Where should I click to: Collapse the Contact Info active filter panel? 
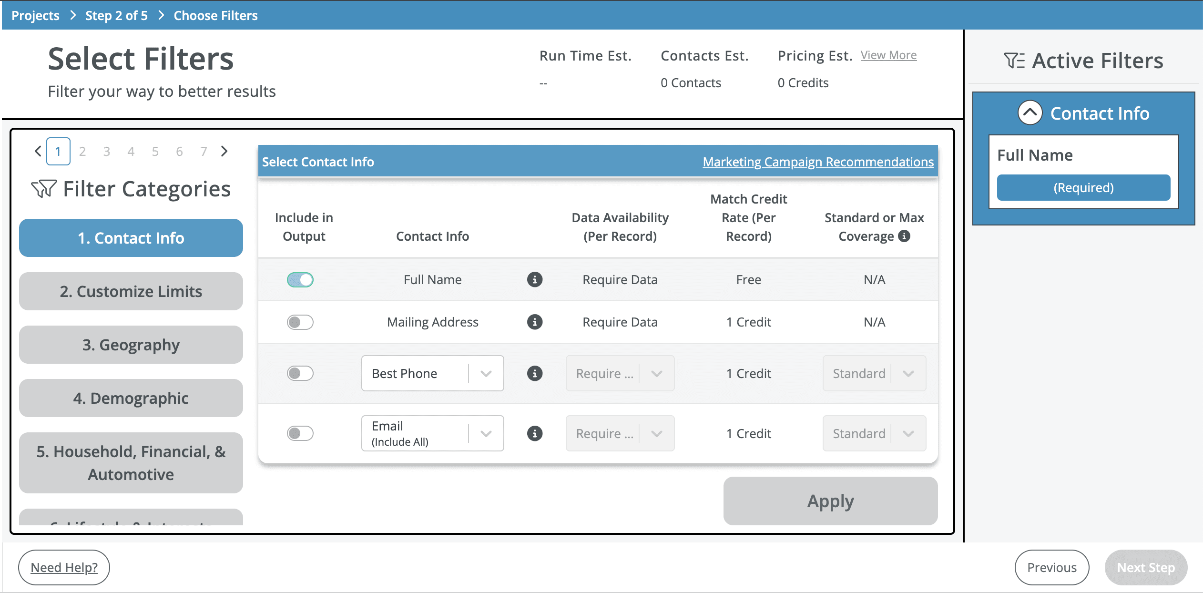click(1029, 113)
